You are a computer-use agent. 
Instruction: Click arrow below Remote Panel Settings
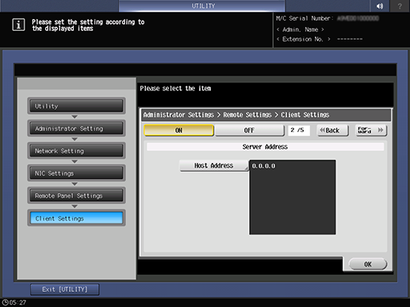pos(75,207)
